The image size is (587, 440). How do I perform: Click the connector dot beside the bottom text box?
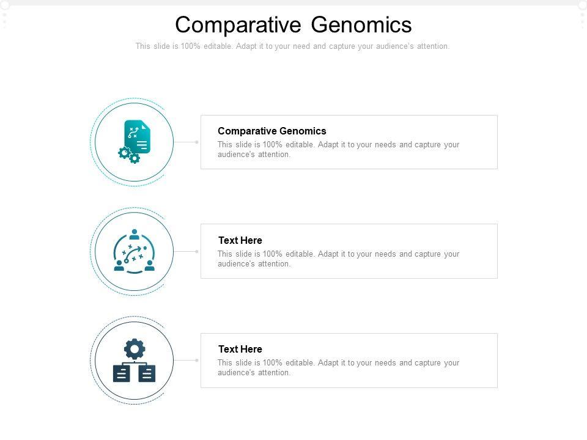click(197, 361)
